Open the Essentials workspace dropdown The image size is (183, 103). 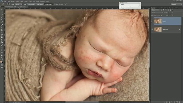click(x=176, y=4)
